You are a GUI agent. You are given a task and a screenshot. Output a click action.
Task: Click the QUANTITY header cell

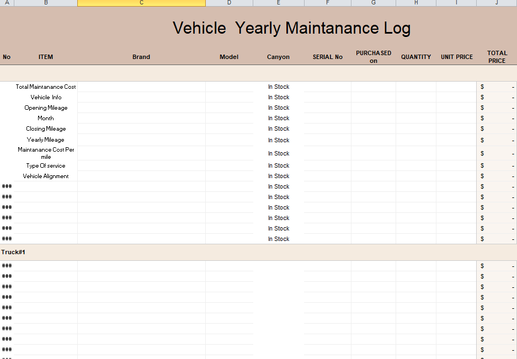point(416,57)
